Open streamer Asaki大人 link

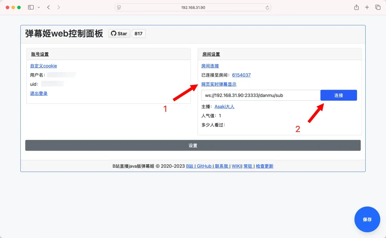tap(224, 106)
